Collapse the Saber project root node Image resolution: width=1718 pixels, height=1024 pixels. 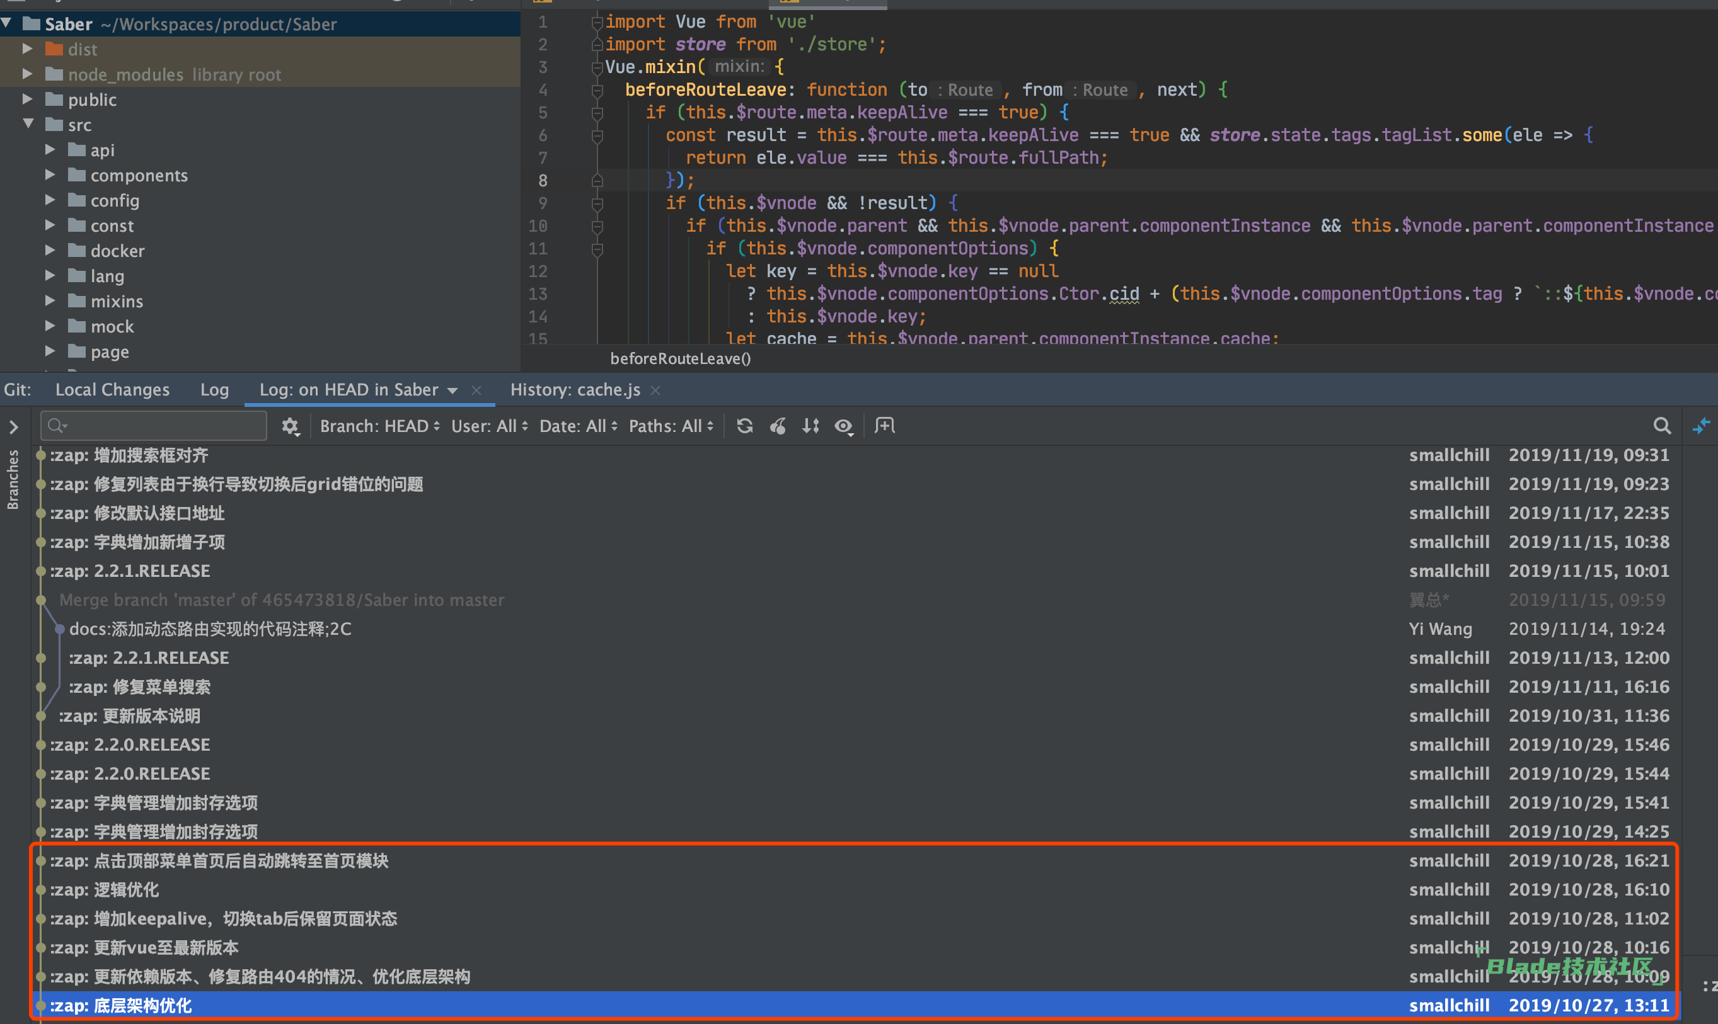point(7,24)
